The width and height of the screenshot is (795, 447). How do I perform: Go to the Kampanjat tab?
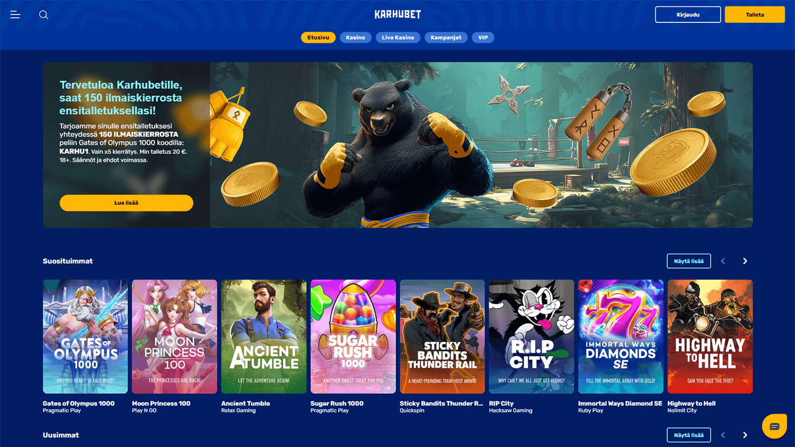pos(446,38)
